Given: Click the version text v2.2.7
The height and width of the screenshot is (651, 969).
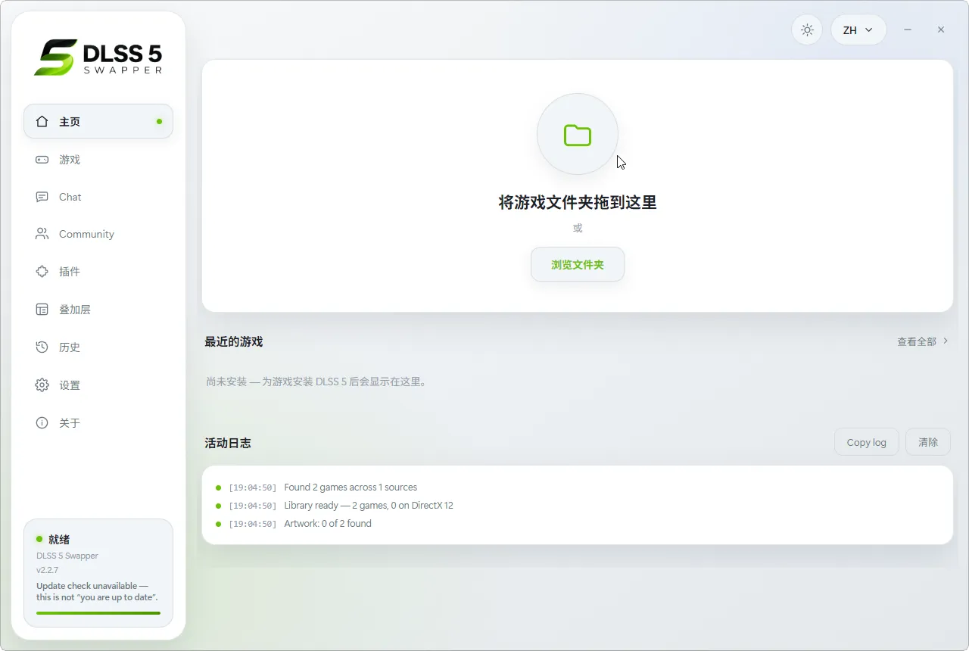Looking at the screenshot, I should click(x=47, y=570).
